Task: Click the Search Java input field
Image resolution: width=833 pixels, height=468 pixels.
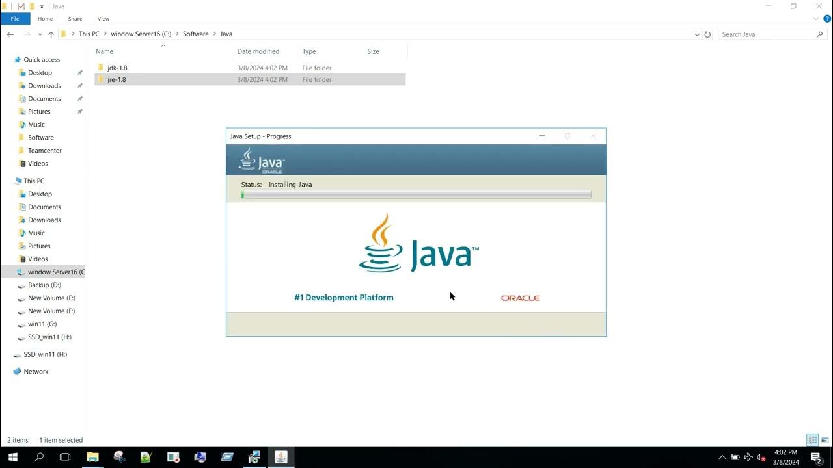Action: pyautogui.click(x=767, y=34)
